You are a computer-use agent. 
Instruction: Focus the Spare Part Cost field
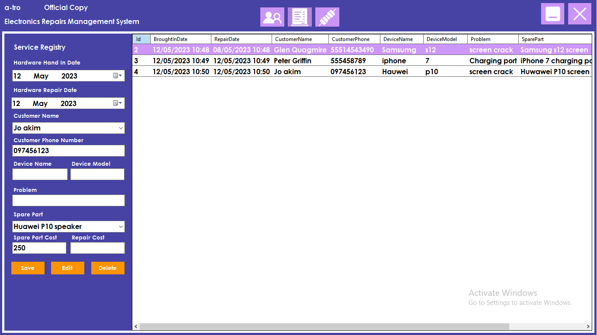point(39,248)
